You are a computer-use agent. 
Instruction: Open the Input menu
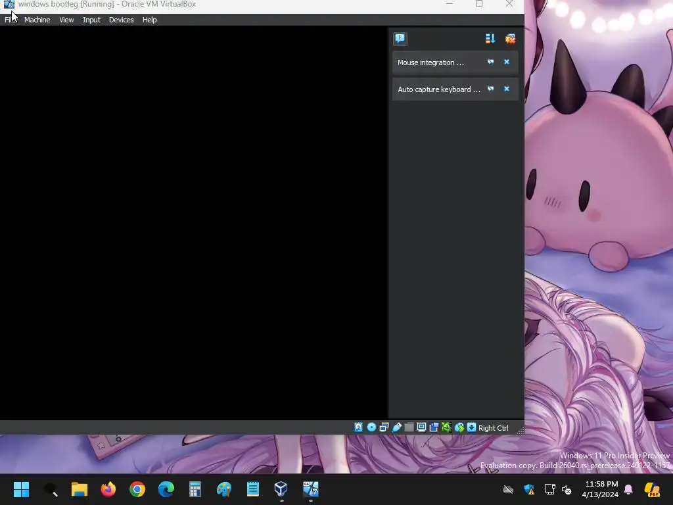point(91,20)
